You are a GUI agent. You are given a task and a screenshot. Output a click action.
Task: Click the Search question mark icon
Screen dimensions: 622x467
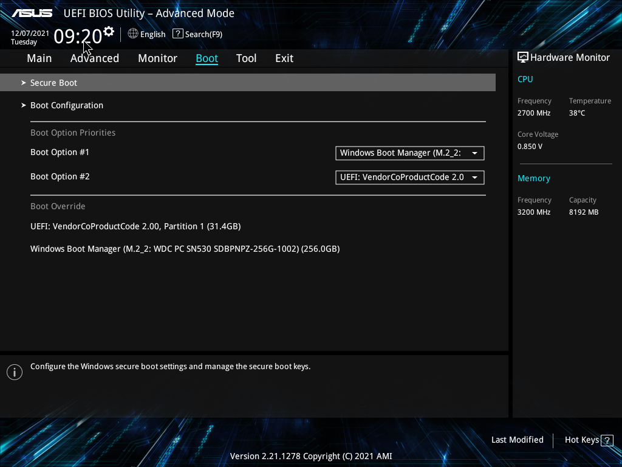pyautogui.click(x=178, y=34)
